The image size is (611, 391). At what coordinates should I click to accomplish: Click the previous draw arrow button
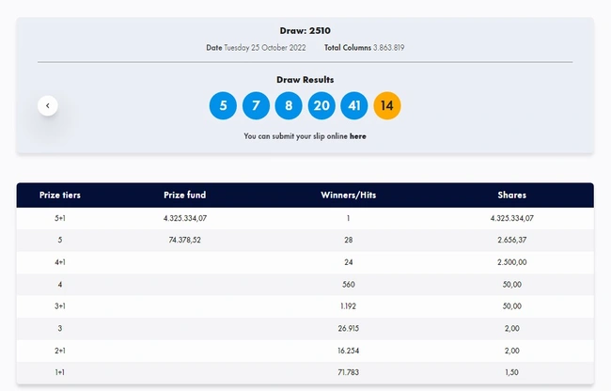coord(48,106)
